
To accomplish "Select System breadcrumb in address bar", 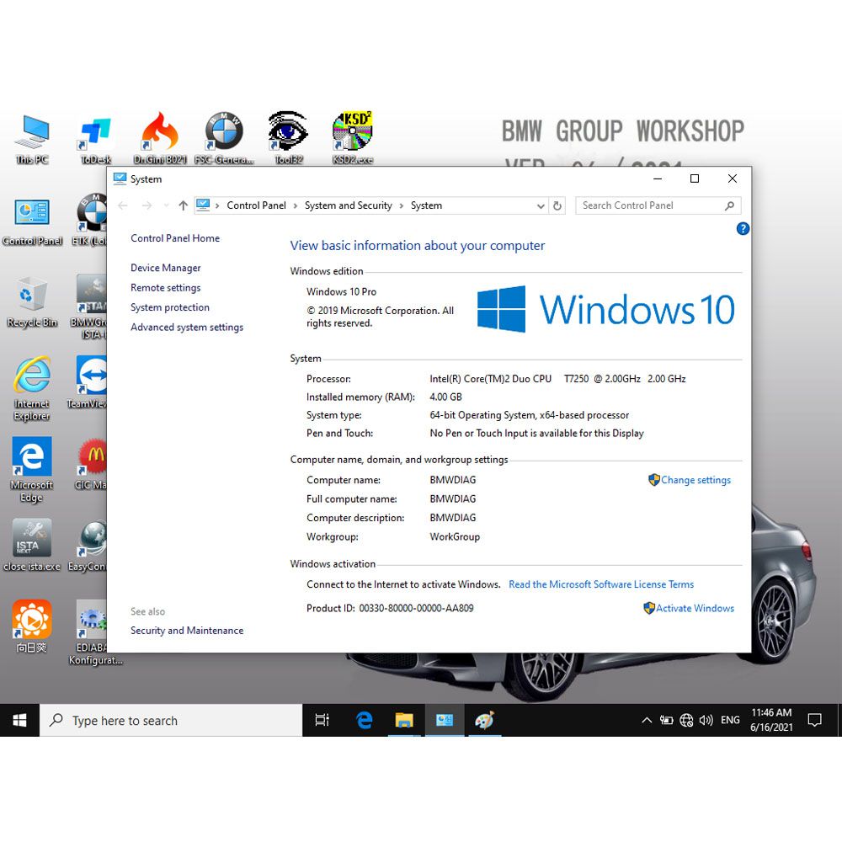I will click(426, 205).
